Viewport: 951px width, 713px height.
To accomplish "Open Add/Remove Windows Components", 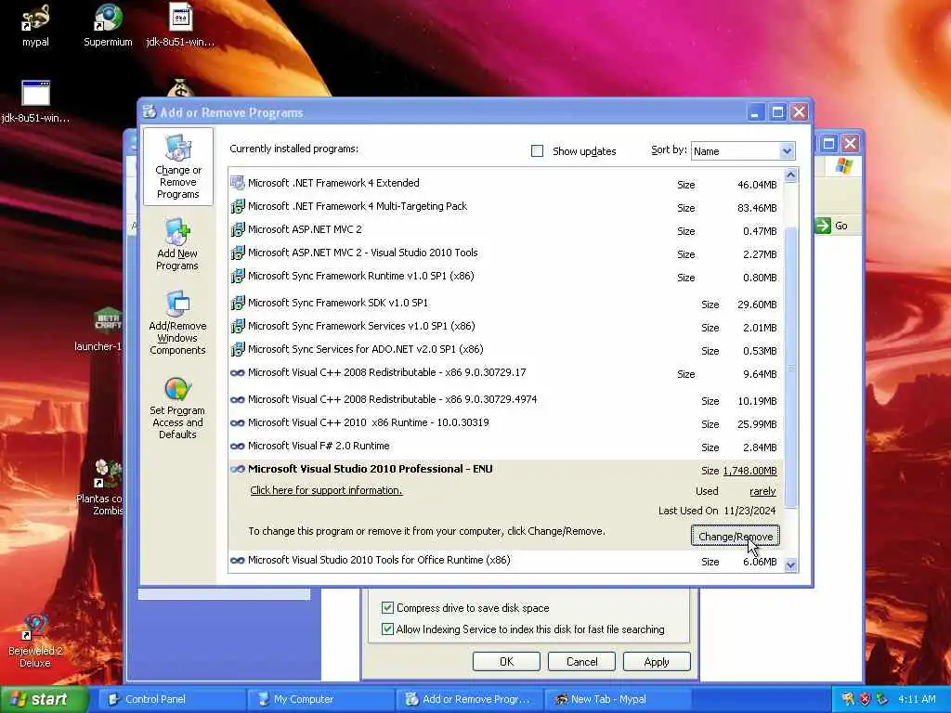I will (x=177, y=323).
